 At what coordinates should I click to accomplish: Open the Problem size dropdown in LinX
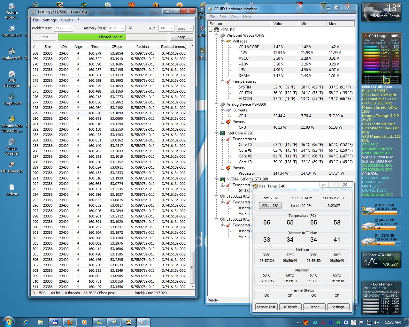tap(64, 28)
